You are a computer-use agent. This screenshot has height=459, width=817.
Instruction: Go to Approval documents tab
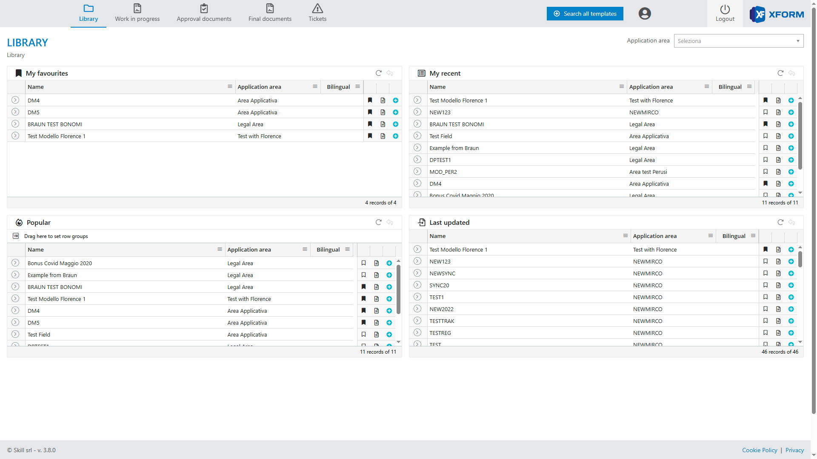[204, 14]
